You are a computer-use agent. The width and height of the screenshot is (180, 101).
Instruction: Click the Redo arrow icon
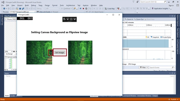coord(32,9)
